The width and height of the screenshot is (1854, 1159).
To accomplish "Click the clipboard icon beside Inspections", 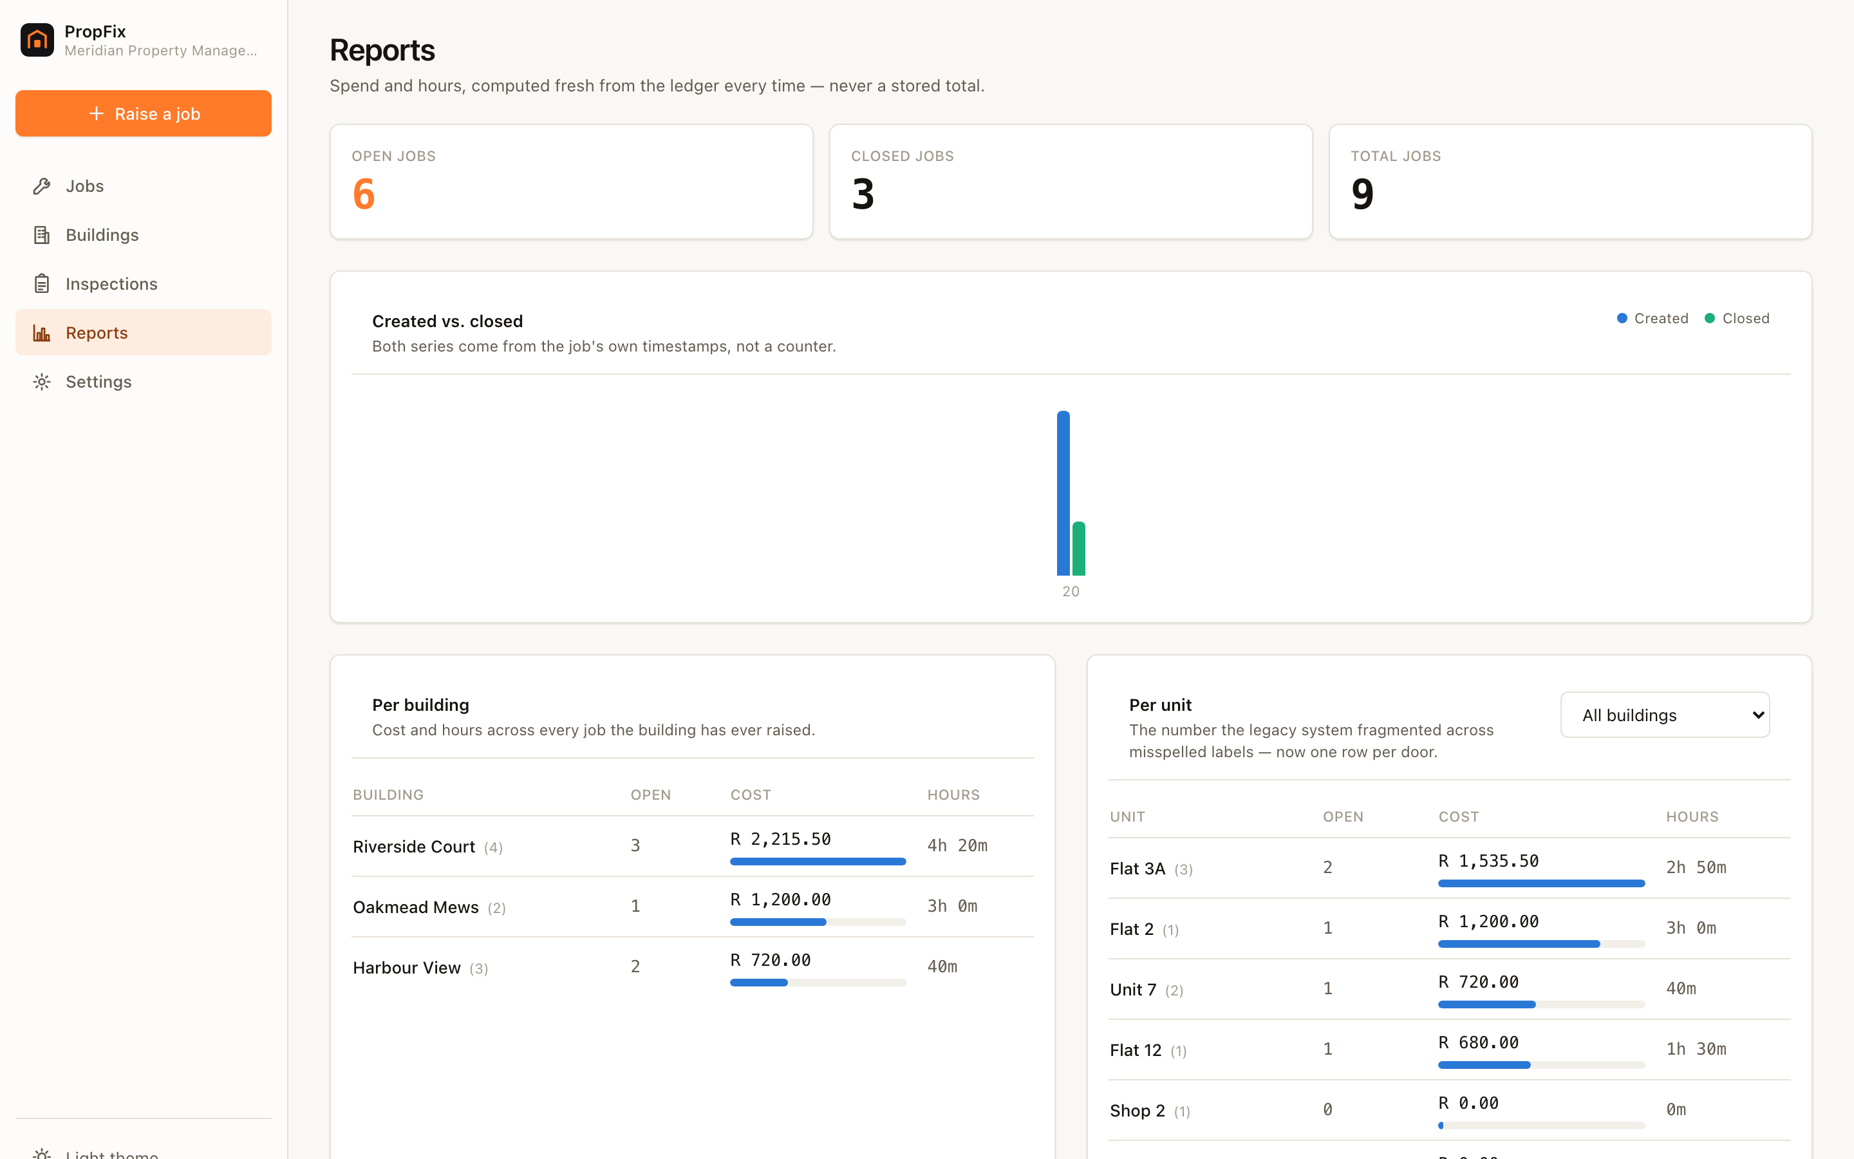I will [42, 283].
